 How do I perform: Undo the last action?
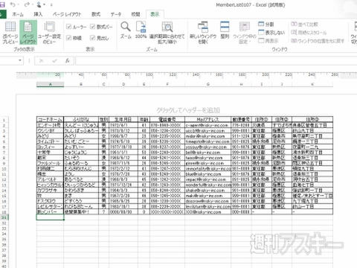click(x=13, y=4)
